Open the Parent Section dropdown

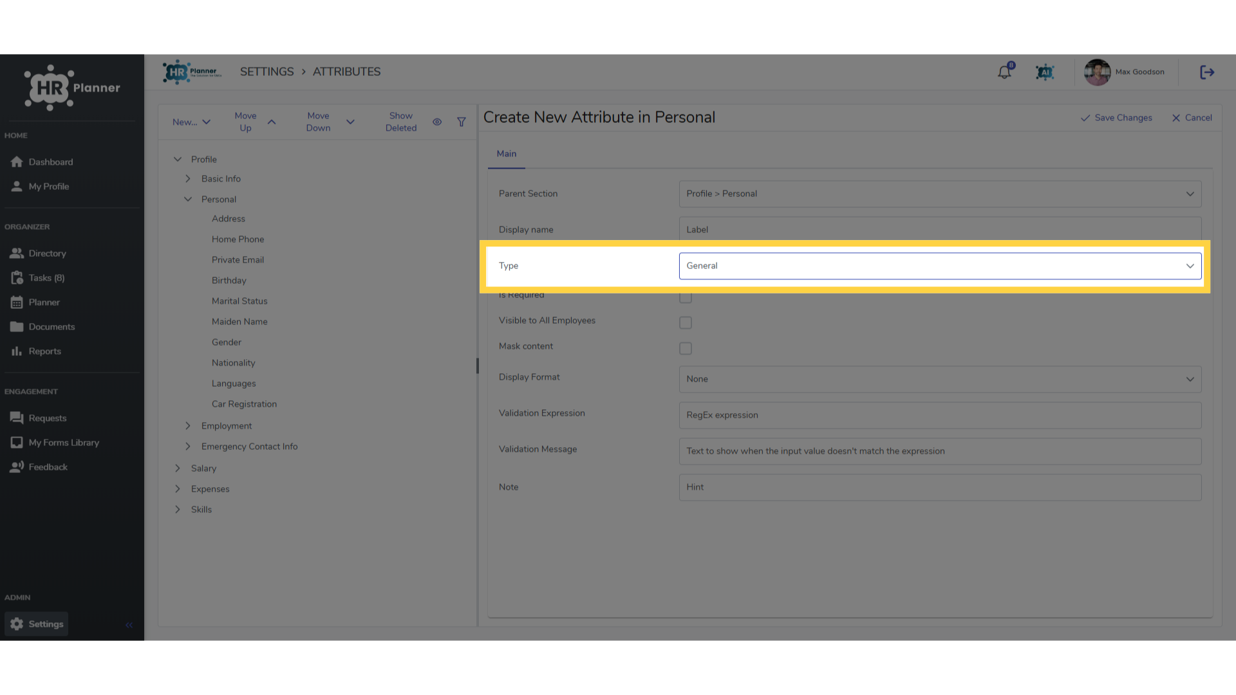tap(940, 194)
